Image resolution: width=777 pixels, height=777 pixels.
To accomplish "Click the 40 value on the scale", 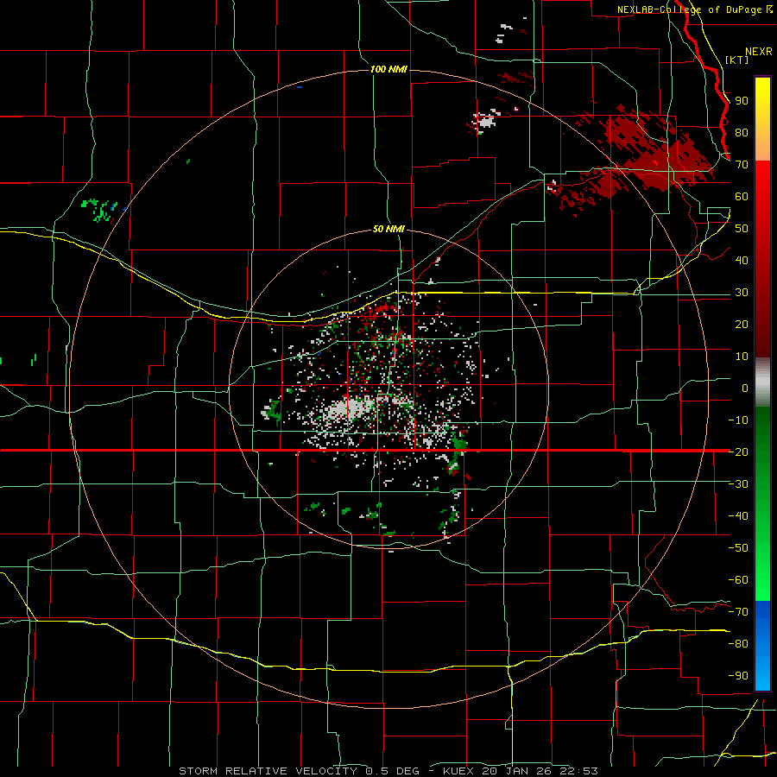I will [x=742, y=260].
